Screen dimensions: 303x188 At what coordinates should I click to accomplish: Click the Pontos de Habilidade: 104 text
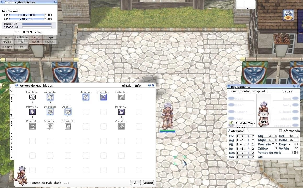(x=50, y=183)
